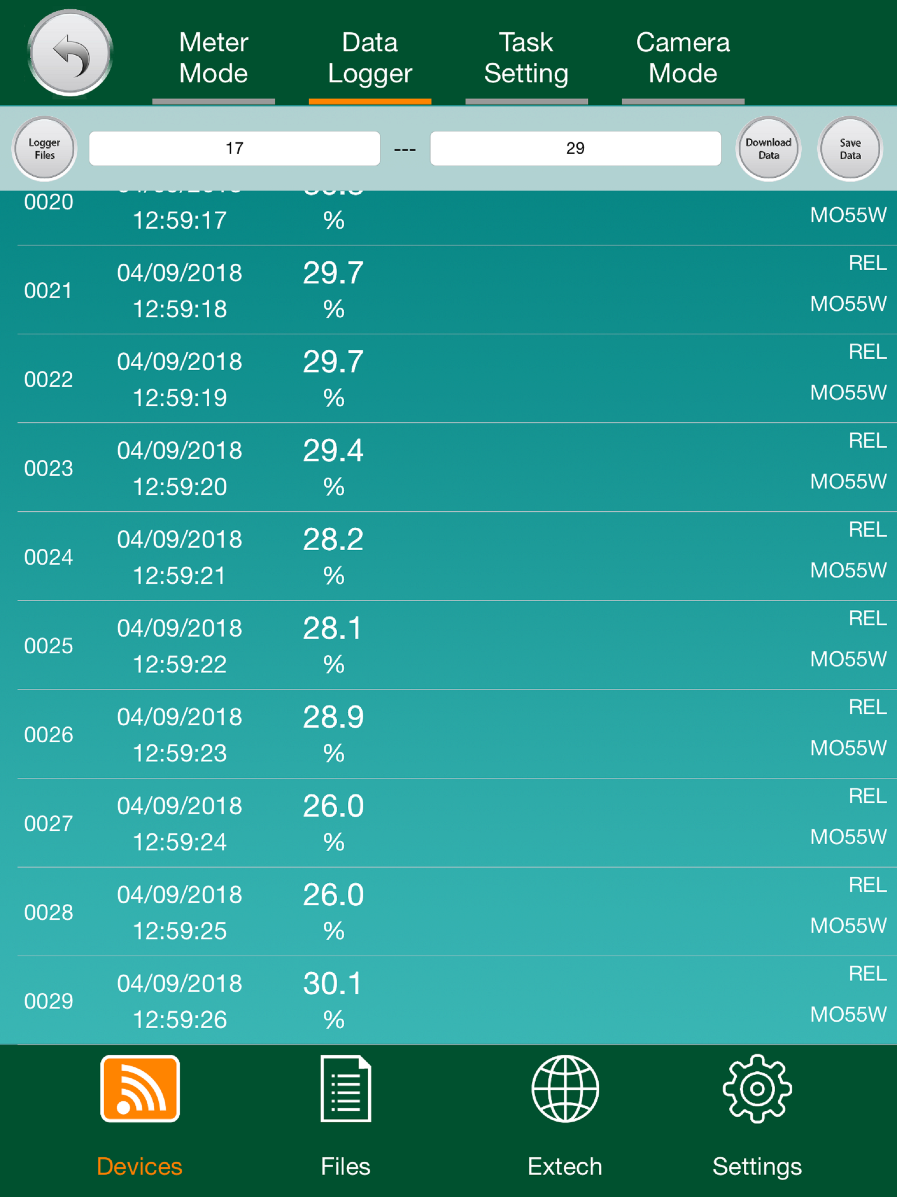Tap the 26.0 reading in row 0027
897x1197 pixels.
(x=333, y=806)
